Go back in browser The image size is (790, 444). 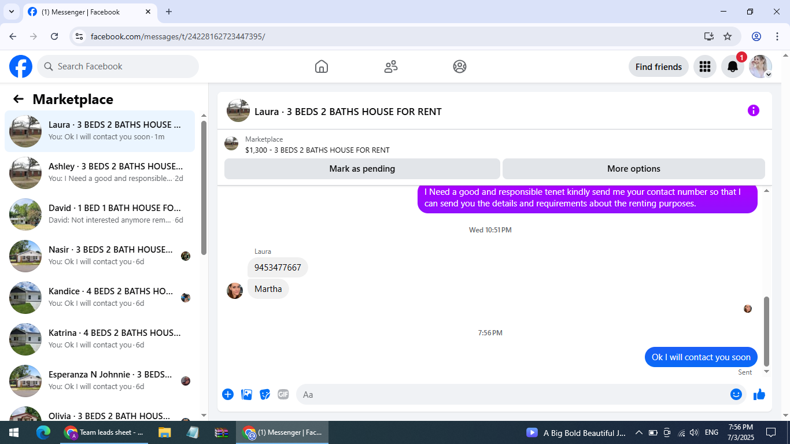point(13,36)
